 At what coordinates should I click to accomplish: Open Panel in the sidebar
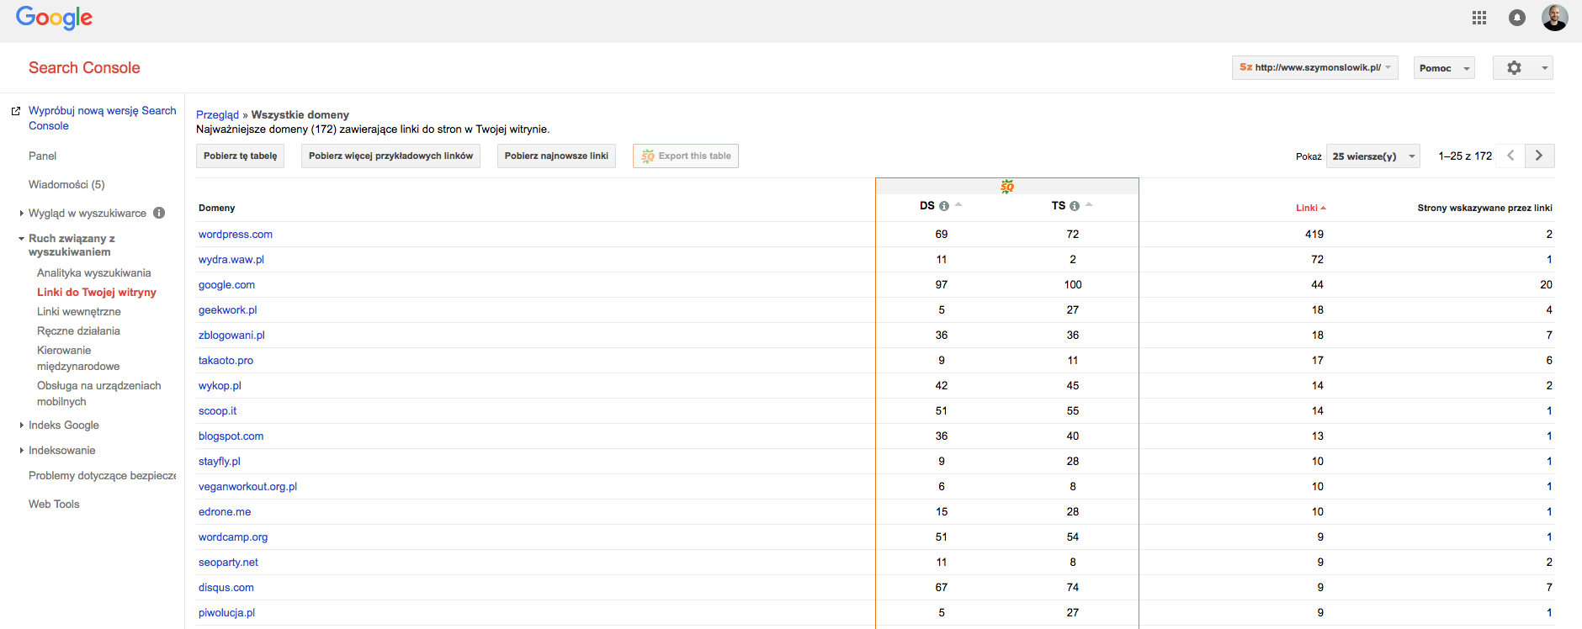(x=42, y=156)
